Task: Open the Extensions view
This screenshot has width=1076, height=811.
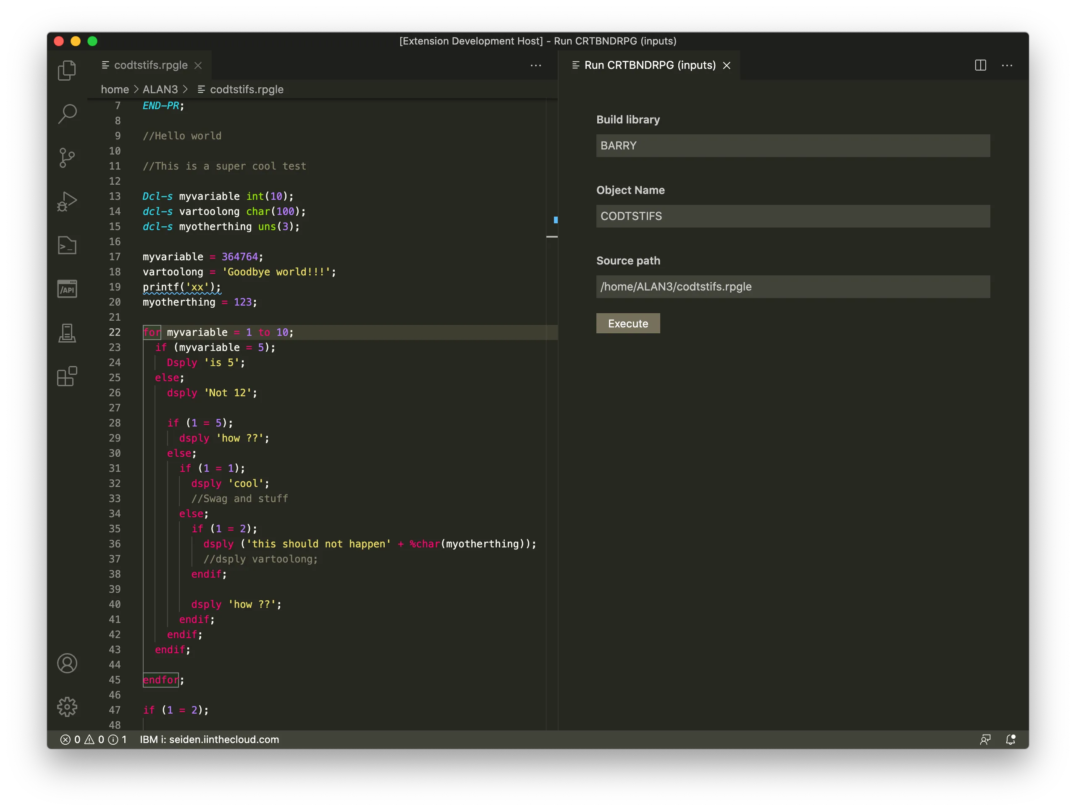Action: click(x=67, y=377)
